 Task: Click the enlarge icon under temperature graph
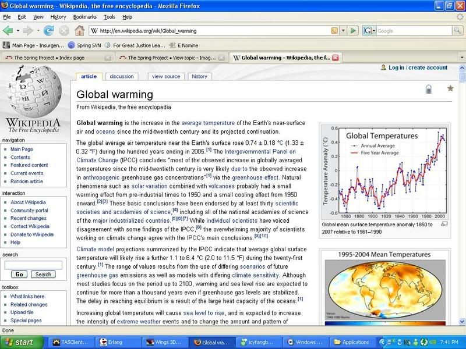[444, 224]
